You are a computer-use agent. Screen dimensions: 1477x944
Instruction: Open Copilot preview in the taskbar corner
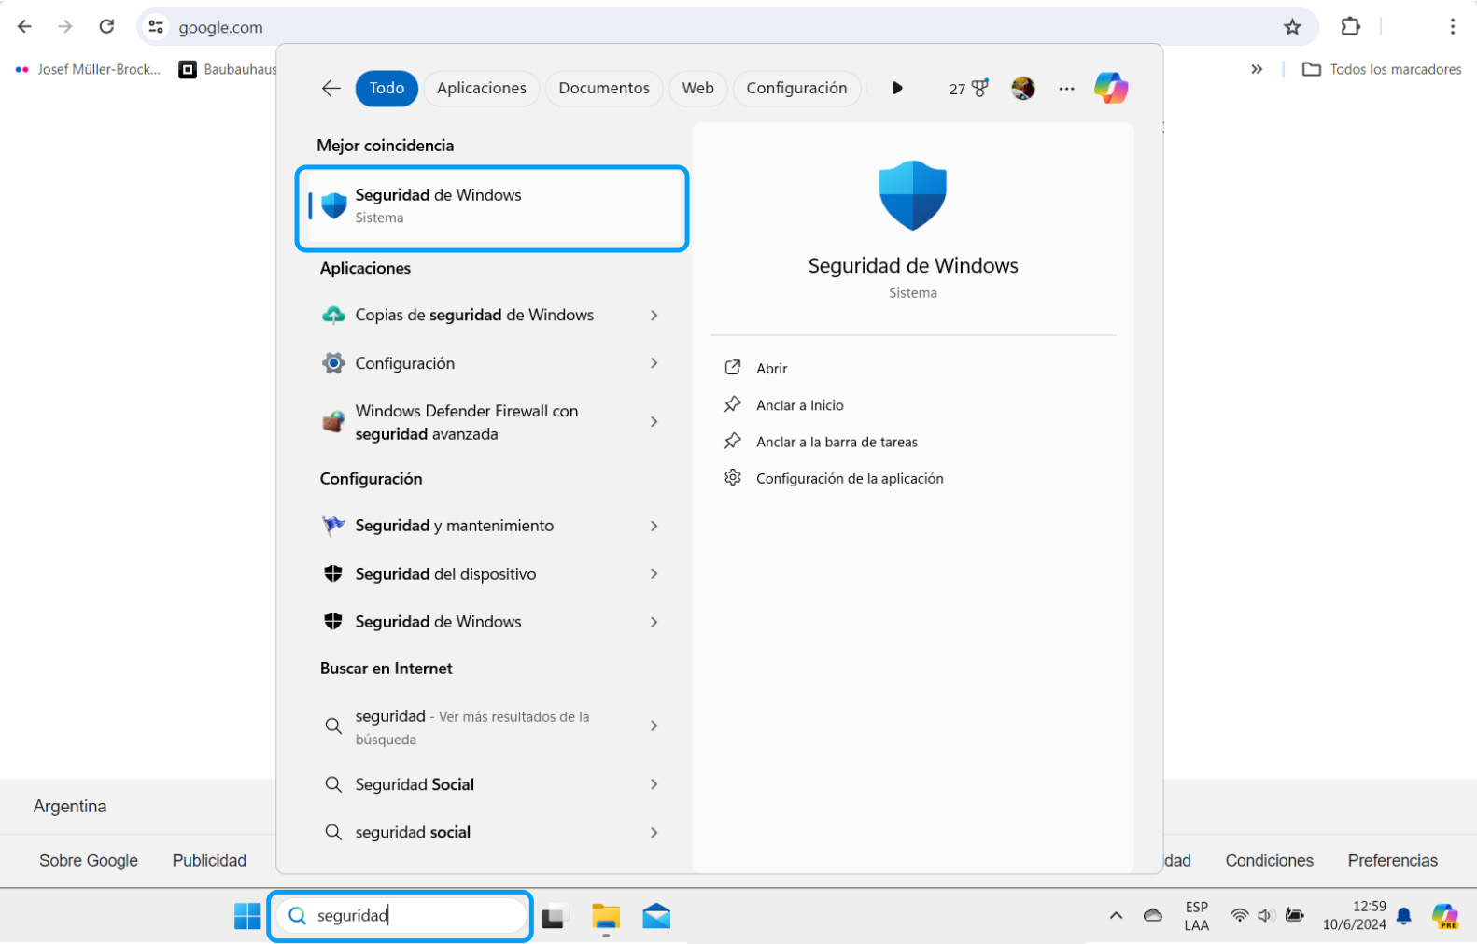pos(1444,917)
